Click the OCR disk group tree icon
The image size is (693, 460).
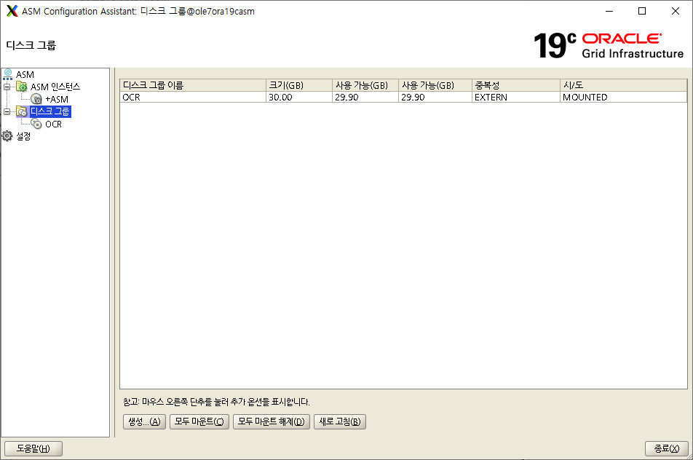[x=36, y=124]
